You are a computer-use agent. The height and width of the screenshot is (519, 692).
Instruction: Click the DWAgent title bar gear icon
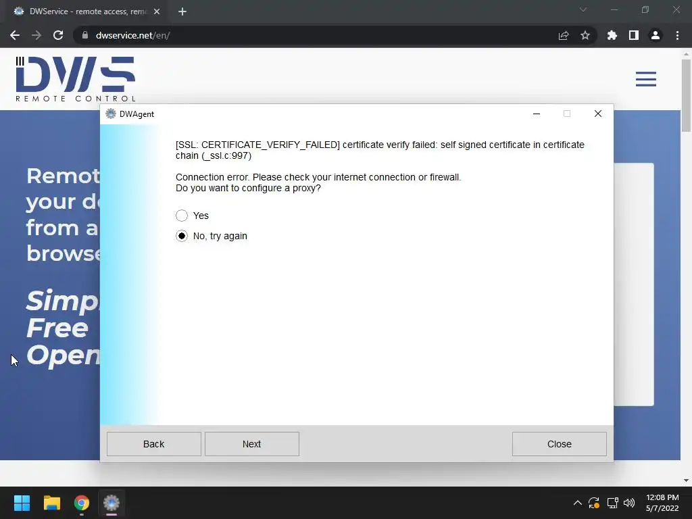[x=111, y=114]
